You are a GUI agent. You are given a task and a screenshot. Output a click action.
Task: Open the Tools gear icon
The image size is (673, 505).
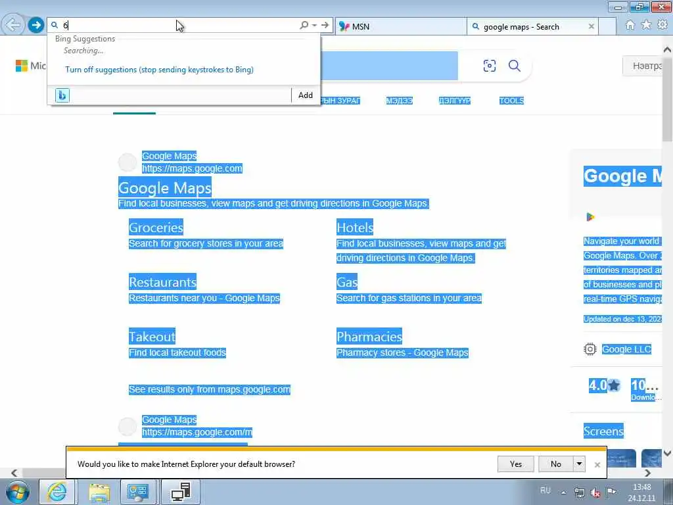tap(662, 25)
